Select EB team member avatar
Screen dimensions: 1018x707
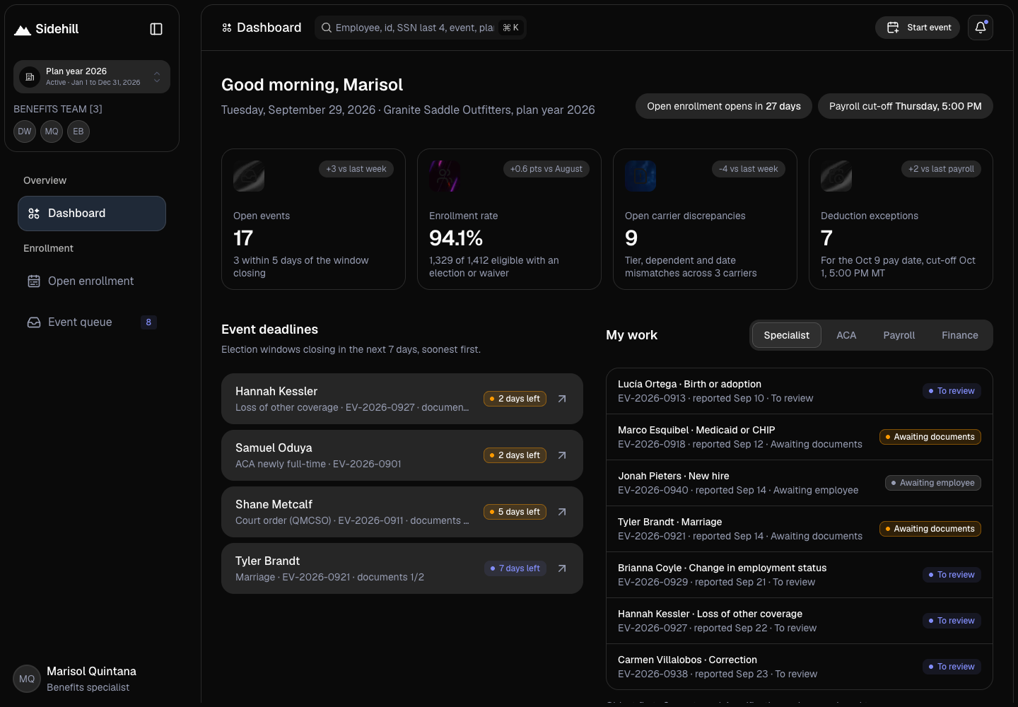click(78, 132)
